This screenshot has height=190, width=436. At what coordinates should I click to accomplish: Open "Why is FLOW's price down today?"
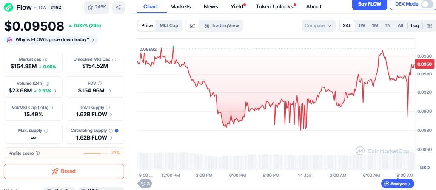point(51,40)
